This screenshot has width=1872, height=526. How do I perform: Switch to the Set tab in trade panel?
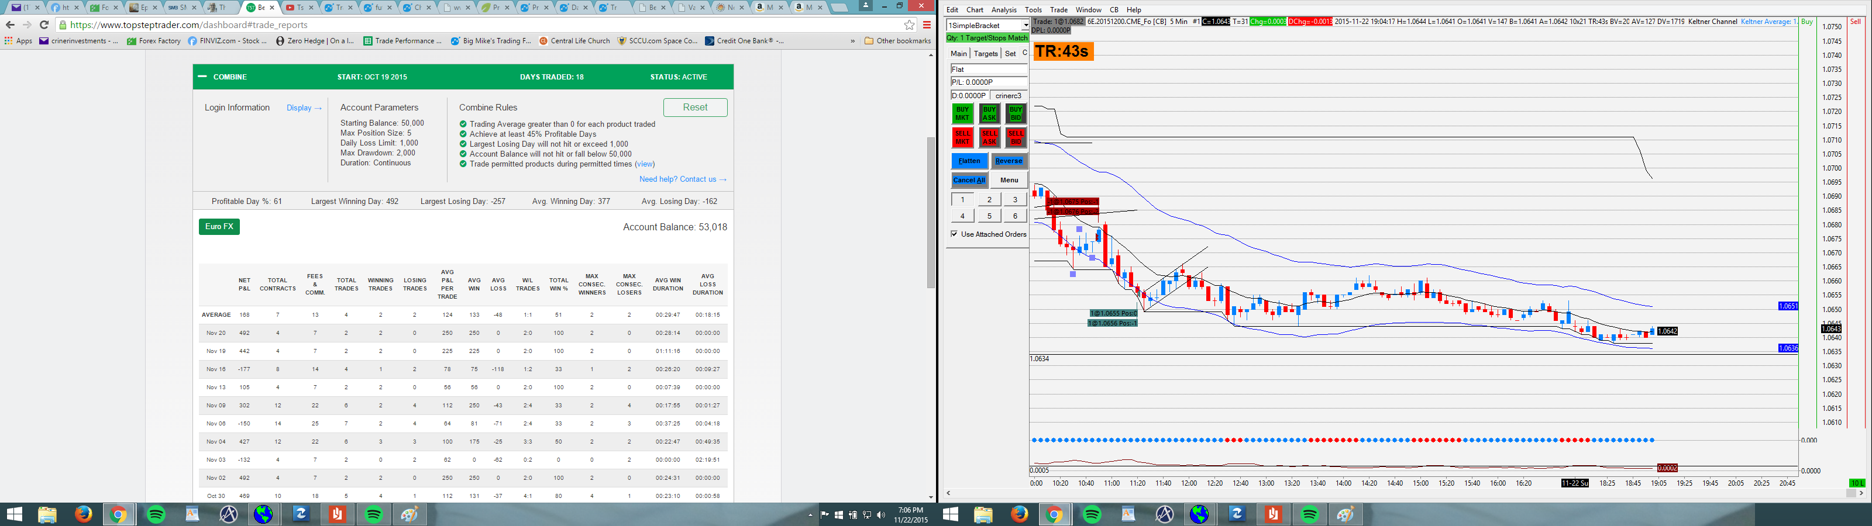coord(1010,53)
